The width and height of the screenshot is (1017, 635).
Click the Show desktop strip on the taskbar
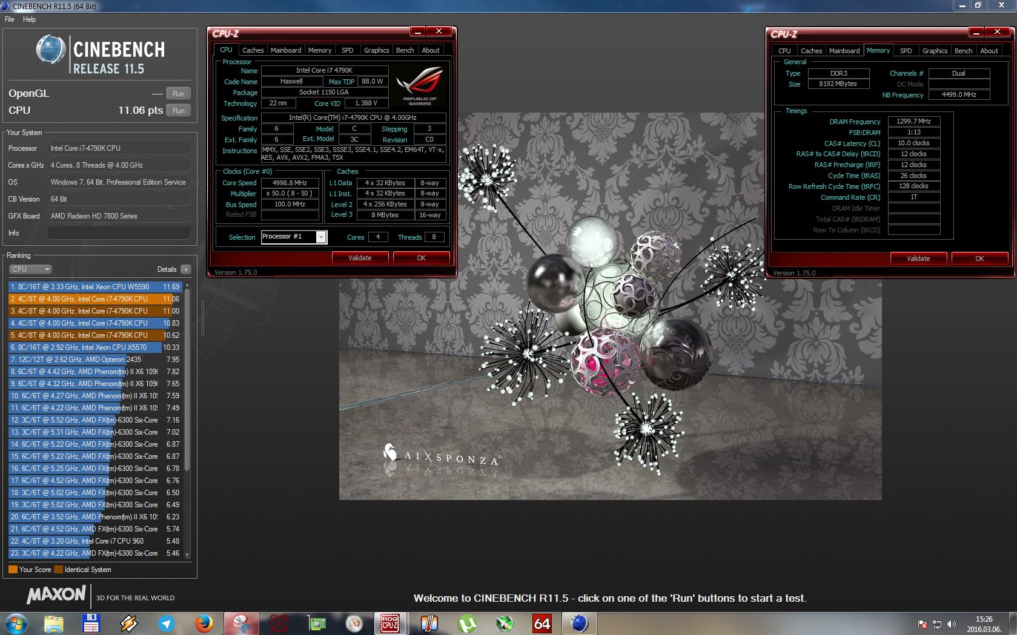pos(1012,623)
